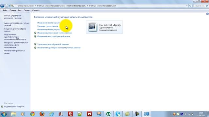The image size is (209, 117).
Task: Click Изменение своего рисунка link
Action: pos(49,30)
